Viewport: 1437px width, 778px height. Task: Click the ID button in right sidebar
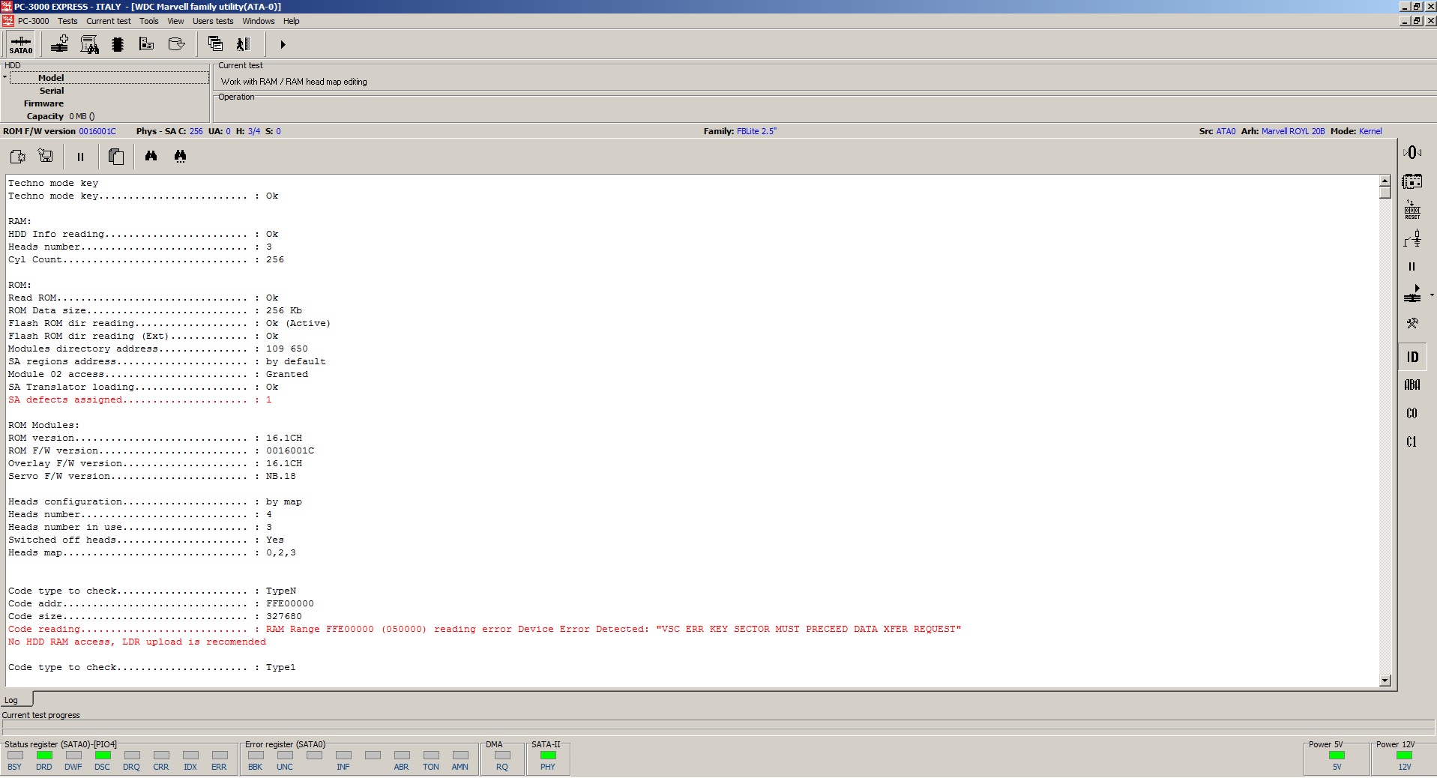click(1412, 357)
